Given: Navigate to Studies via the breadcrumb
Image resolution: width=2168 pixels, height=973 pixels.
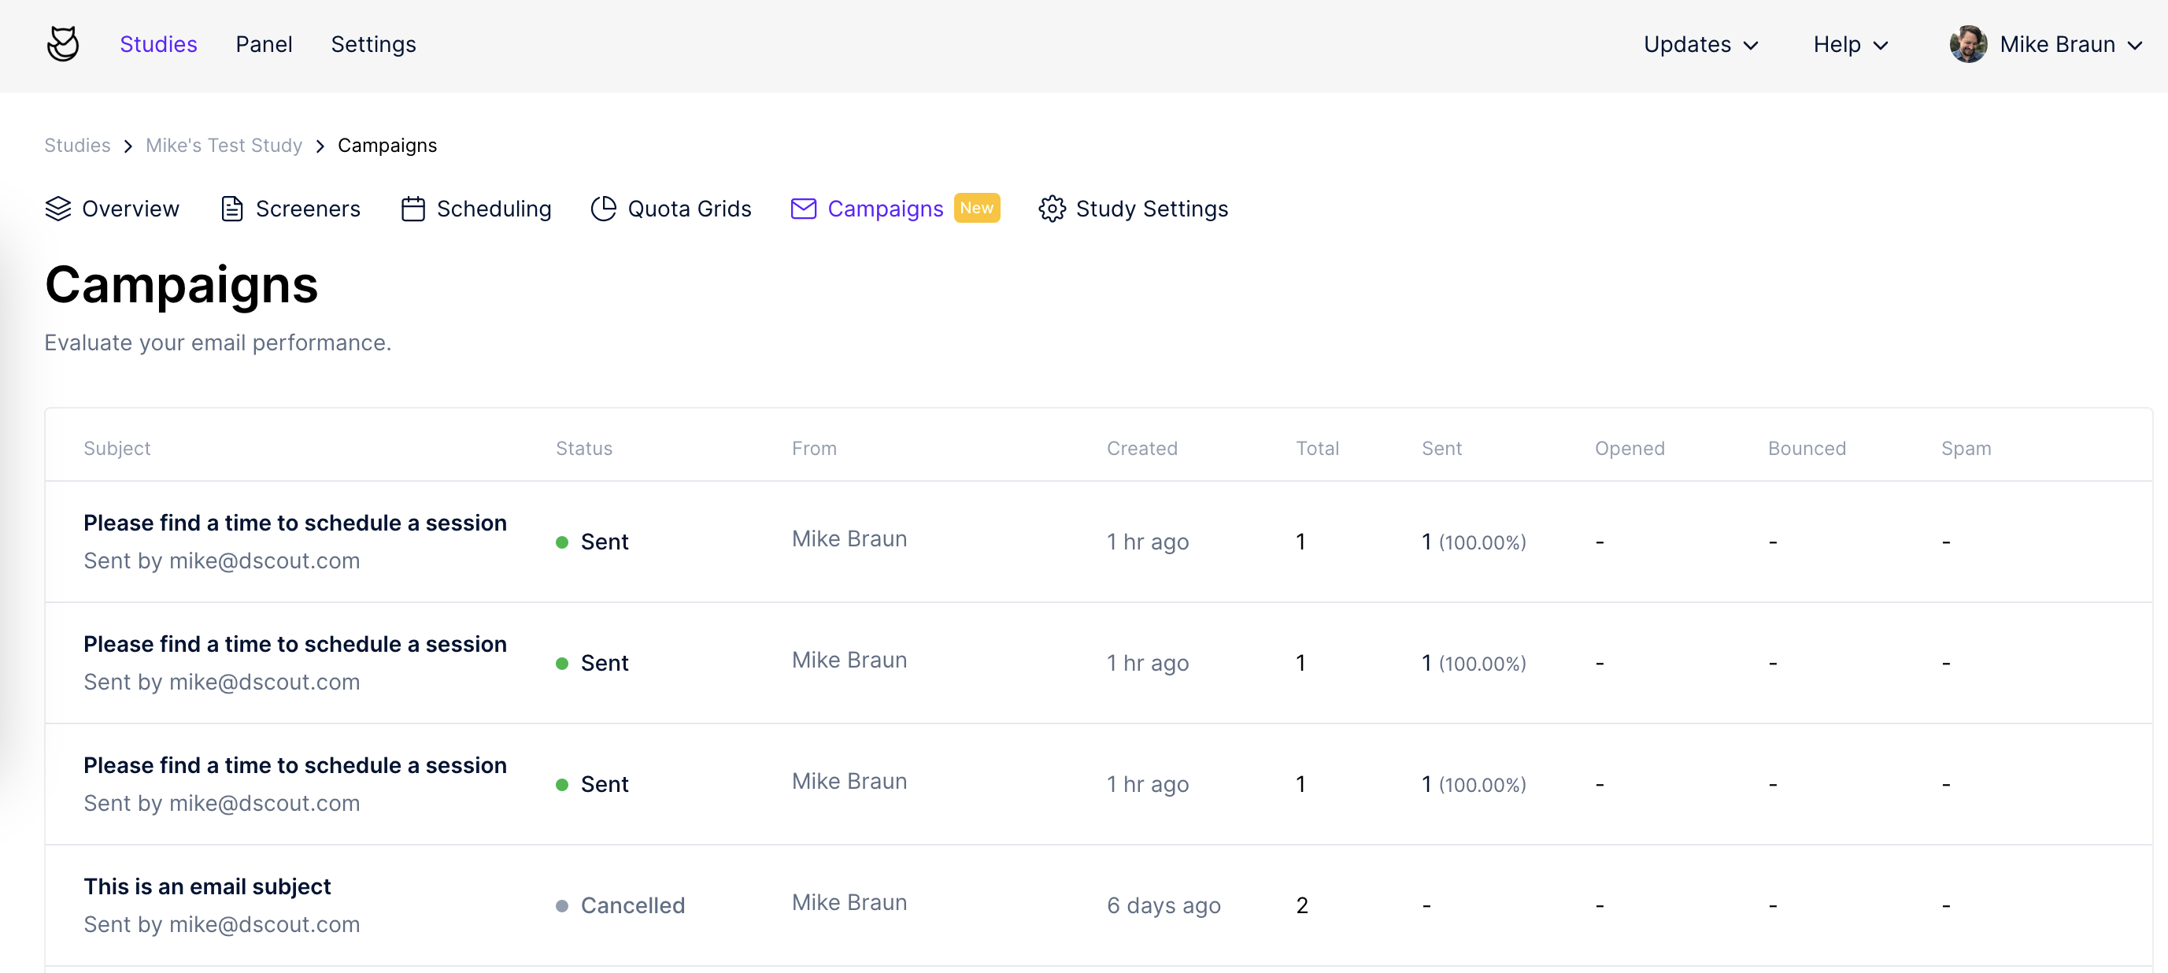Looking at the screenshot, I should coord(76,145).
